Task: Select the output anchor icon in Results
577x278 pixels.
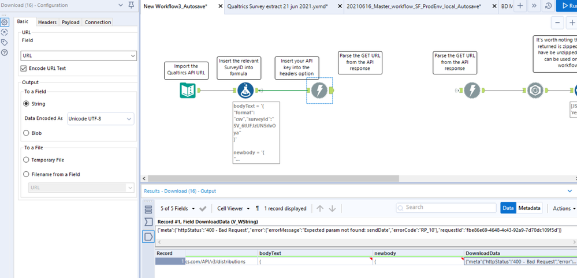Action: [x=148, y=237]
